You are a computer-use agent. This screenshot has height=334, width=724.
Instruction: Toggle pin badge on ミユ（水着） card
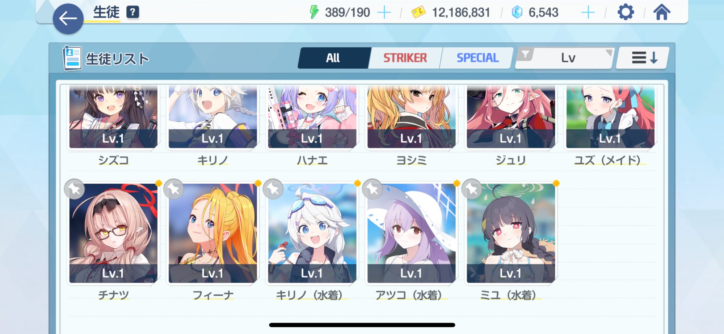coord(472,189)
